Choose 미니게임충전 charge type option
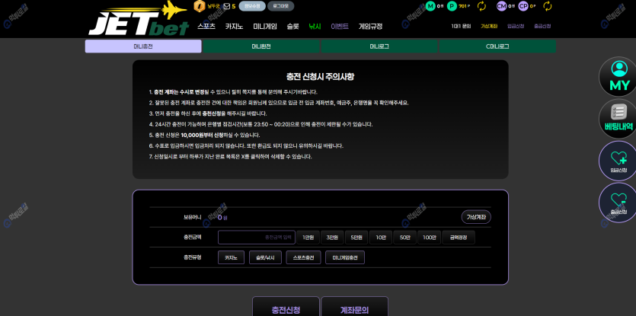The width and height of the screenshot is (636, 316). [345, 257]
